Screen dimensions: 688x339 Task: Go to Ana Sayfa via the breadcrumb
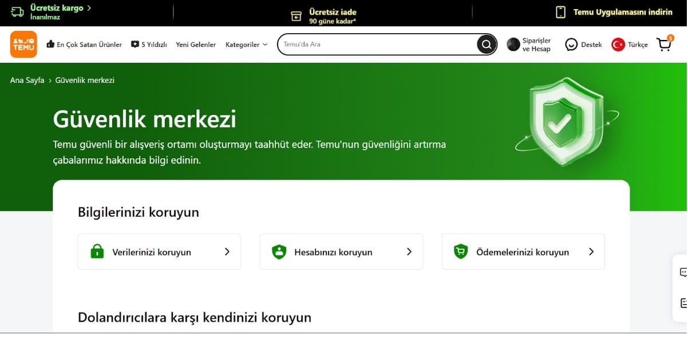click(26, 80)
